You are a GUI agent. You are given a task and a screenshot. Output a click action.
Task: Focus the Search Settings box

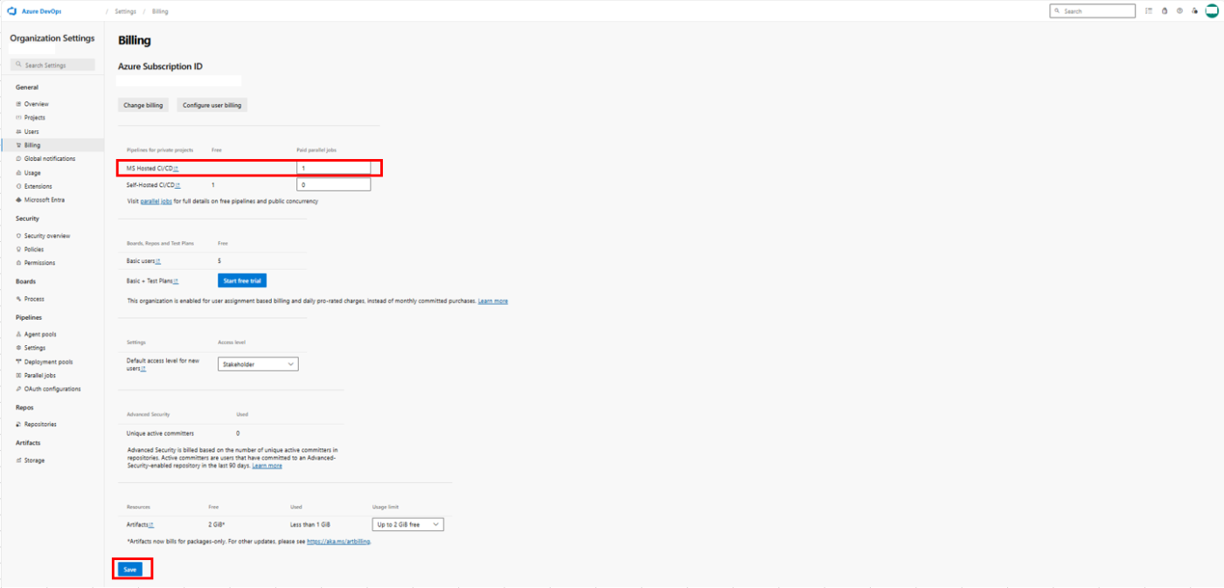point(52,65)
